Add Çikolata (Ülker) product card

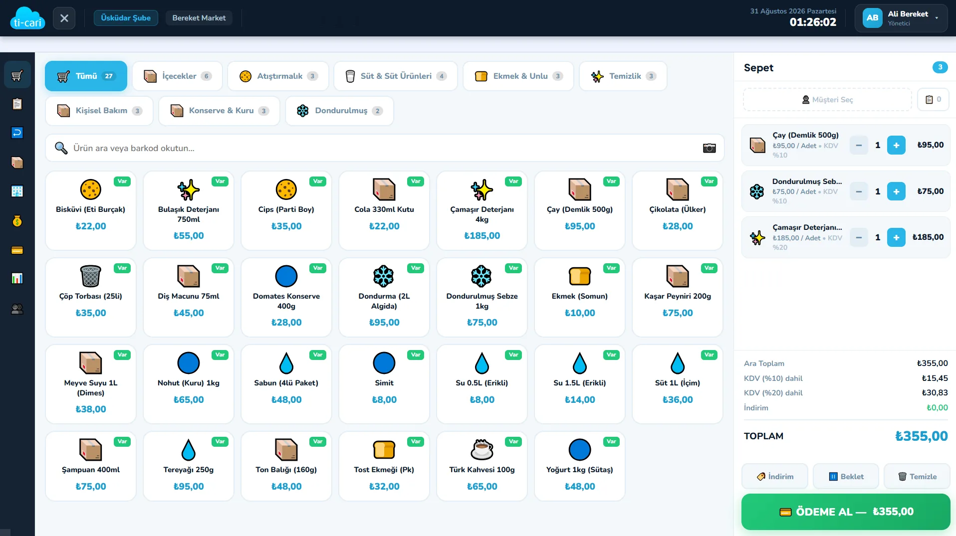click(678, 210)
